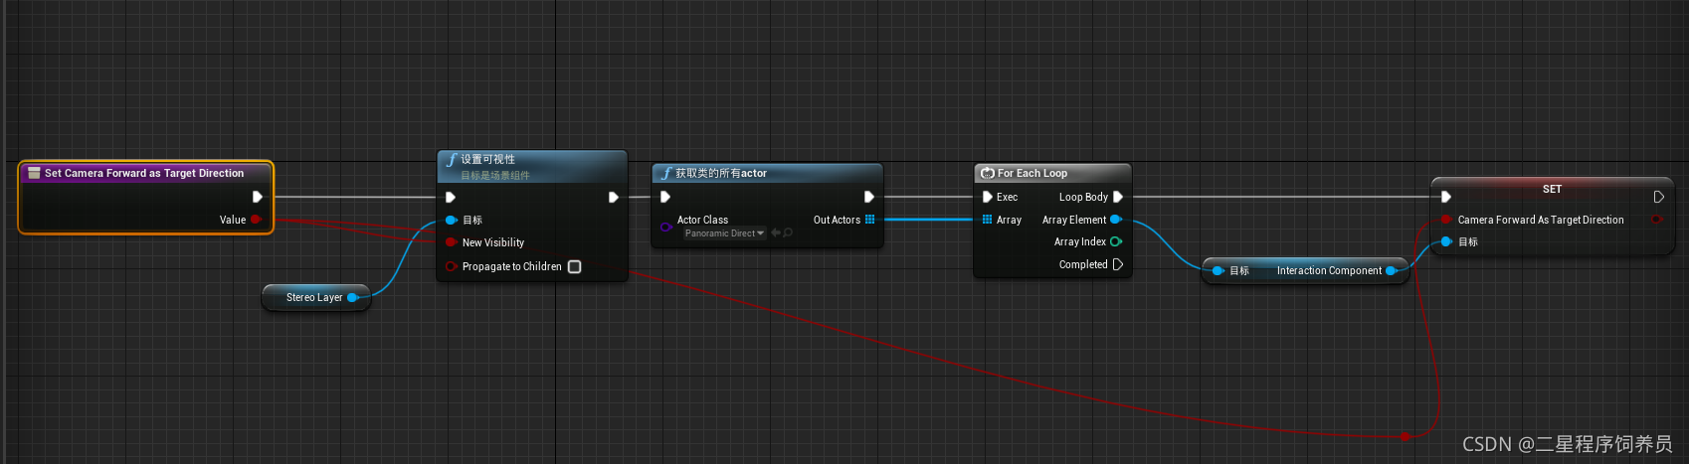Select the For Each Loop node title
The height and width of the screenshot is (464, 1689).
coord(1032,173)
